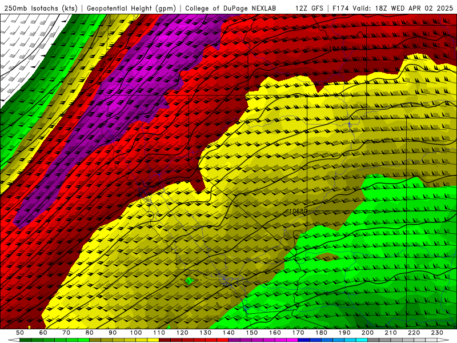Click the 100 value on the color scale
The image size is (457, 343).
pos(136,333)
